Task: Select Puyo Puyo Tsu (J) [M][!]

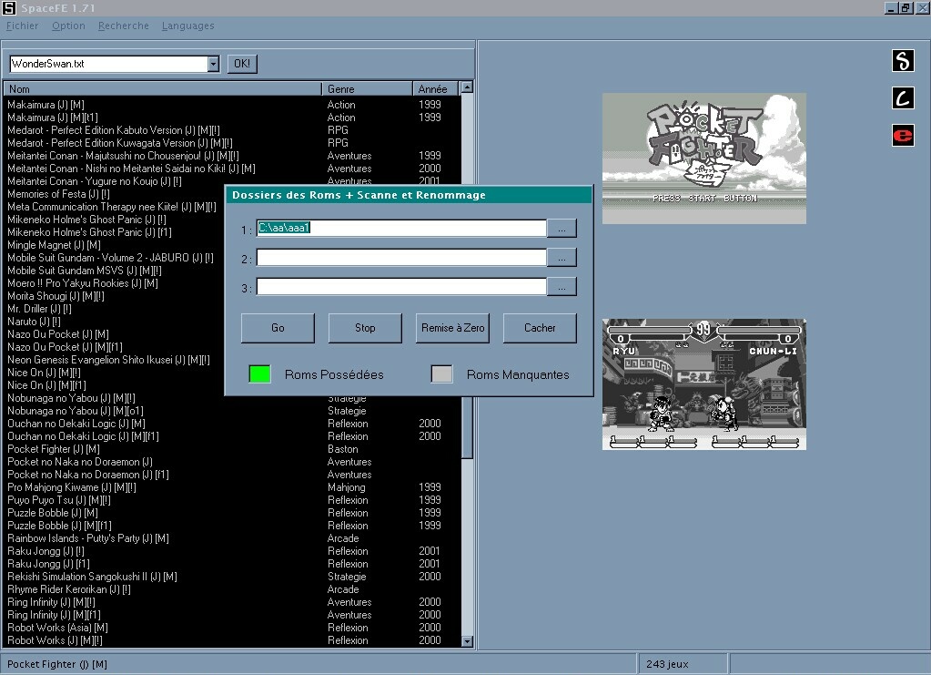Action: (233, 501)
